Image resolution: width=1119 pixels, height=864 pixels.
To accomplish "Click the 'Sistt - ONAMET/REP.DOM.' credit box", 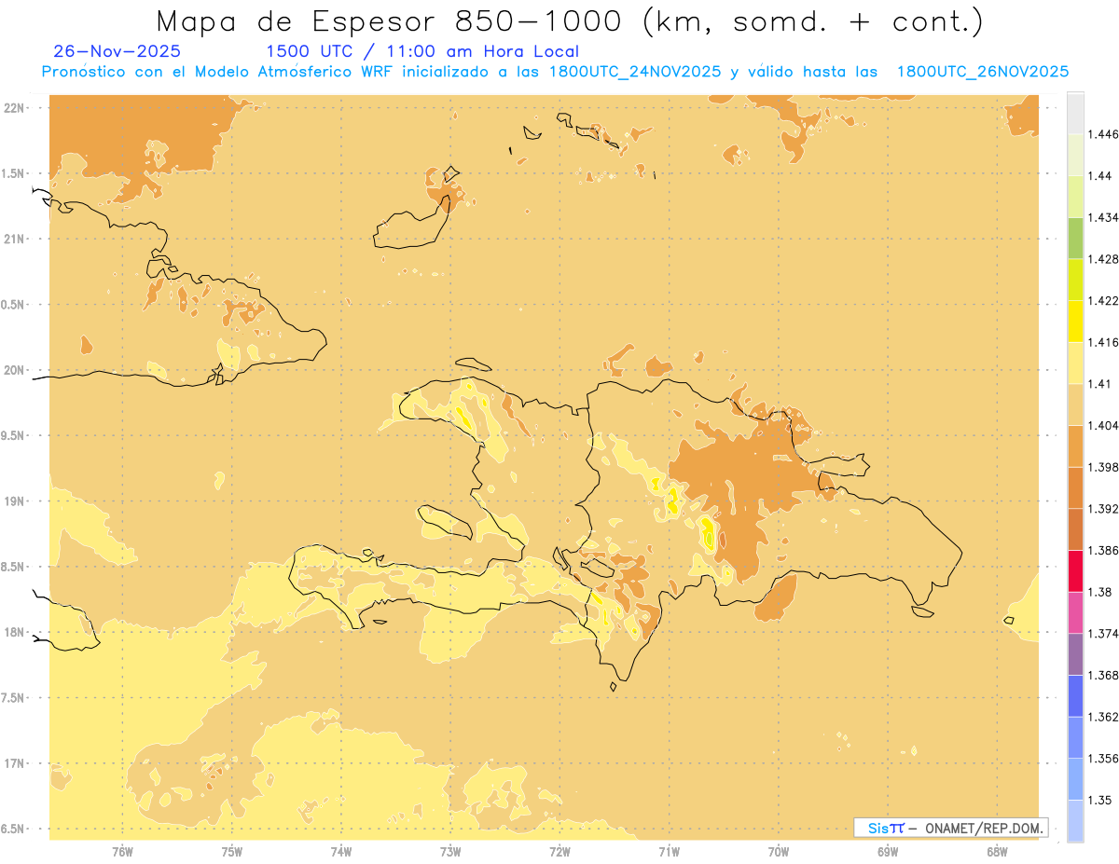I will [950, 828].
